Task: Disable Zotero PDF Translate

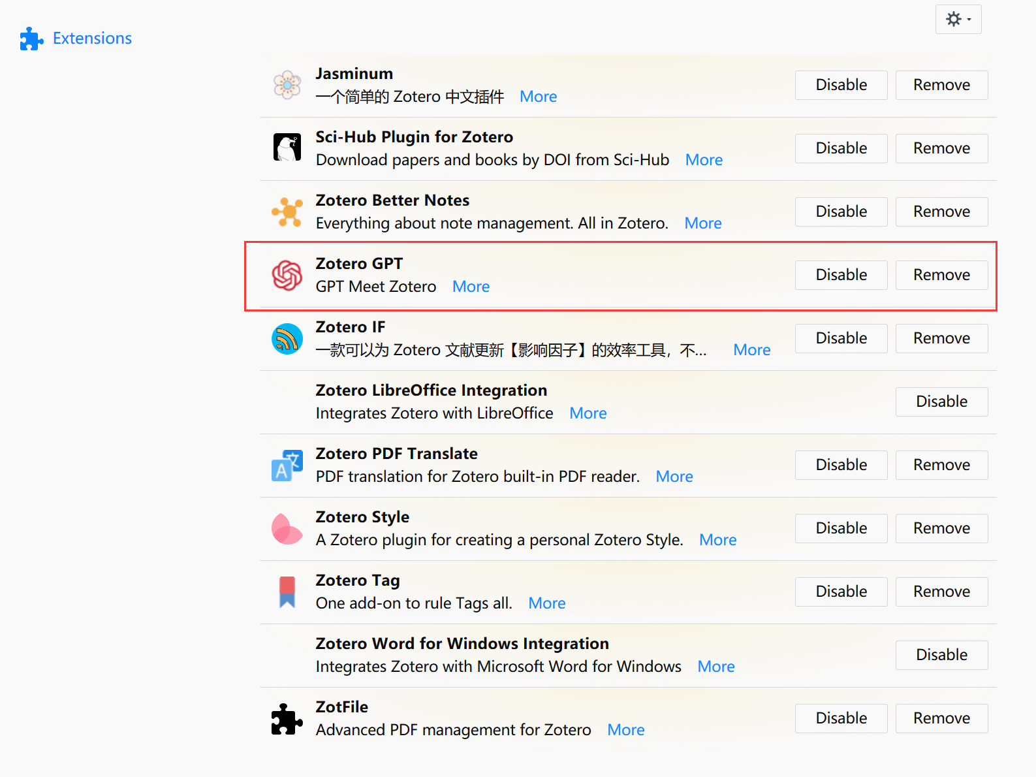Action: coord(841,465)
